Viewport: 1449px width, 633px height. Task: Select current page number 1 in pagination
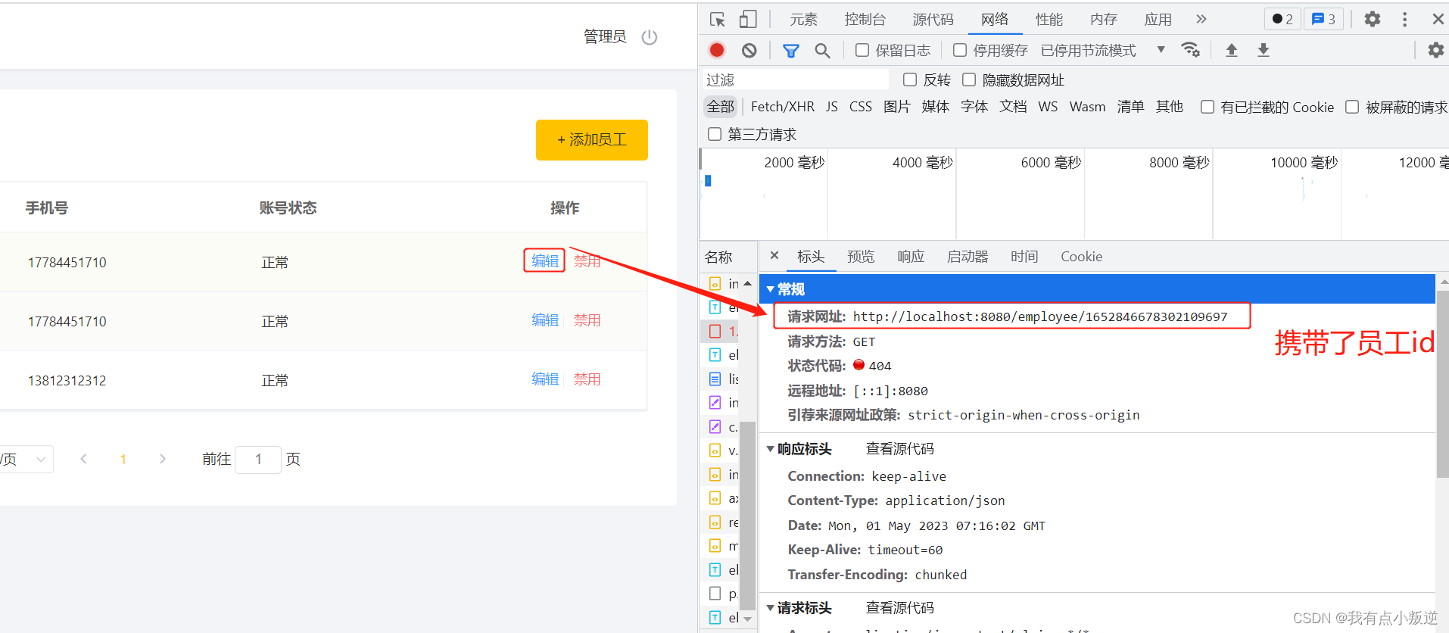coord(123,459)
